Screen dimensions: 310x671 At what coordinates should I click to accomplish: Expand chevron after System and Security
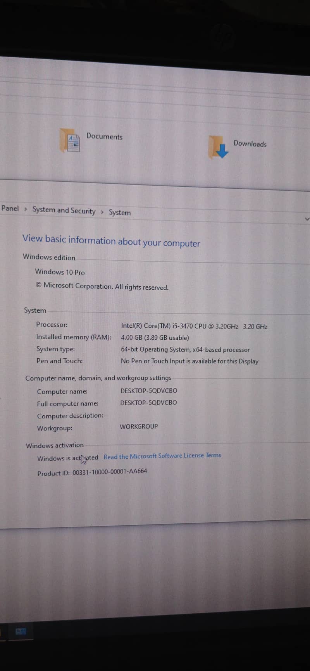click(x=102, y=212)
